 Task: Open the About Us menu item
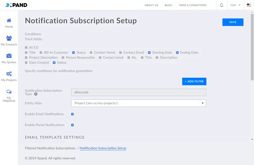pyautogui.click(x=151, y=5)
